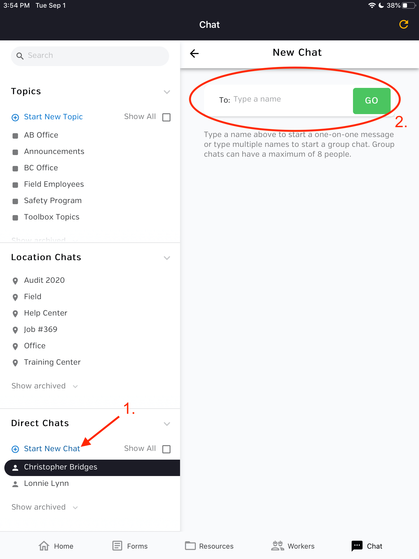
Task: Enable Show All checkbox under Direct Chats
Action: tap(166, 449)
